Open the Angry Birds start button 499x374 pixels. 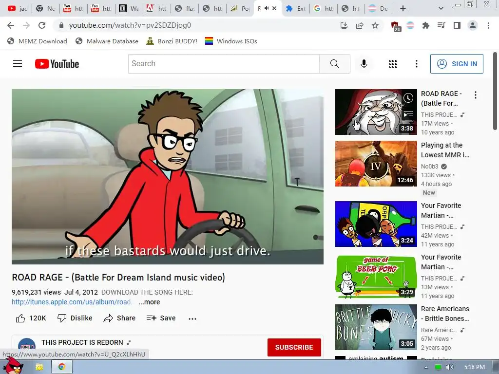(x=14, y=366)
